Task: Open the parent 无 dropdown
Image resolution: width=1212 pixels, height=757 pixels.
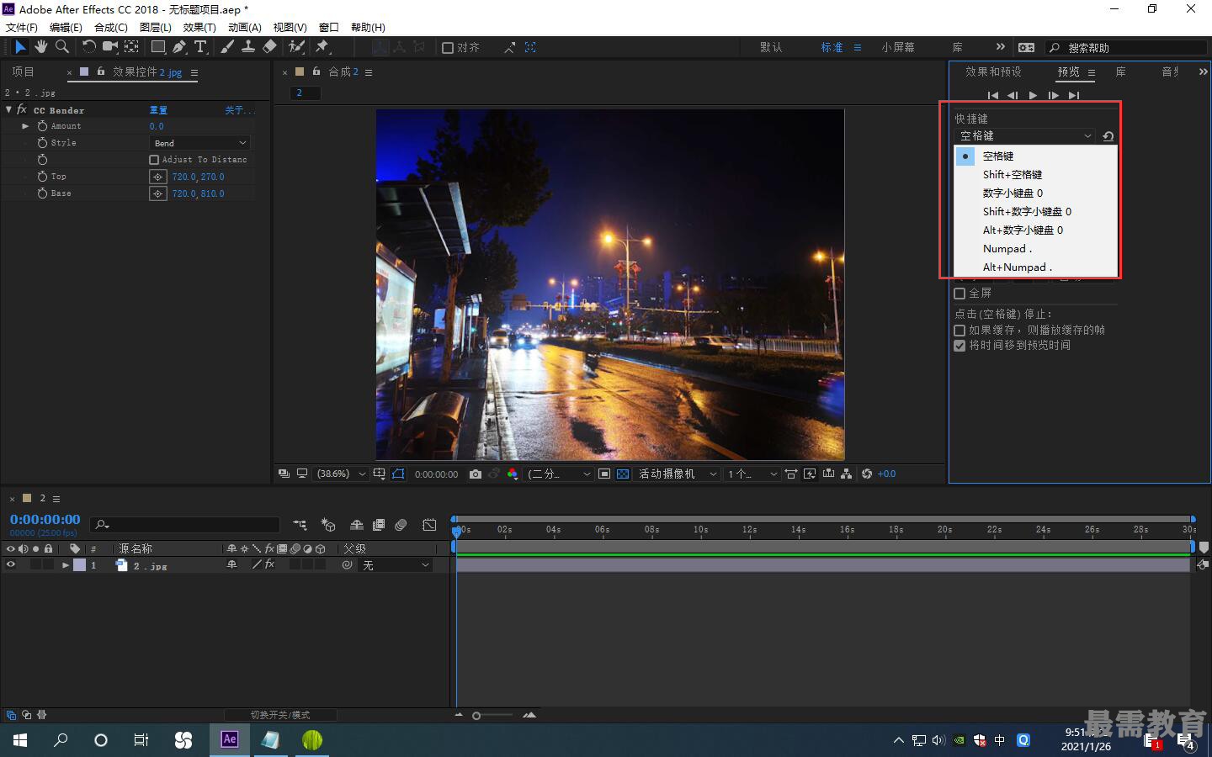Action: coord(396,565)
